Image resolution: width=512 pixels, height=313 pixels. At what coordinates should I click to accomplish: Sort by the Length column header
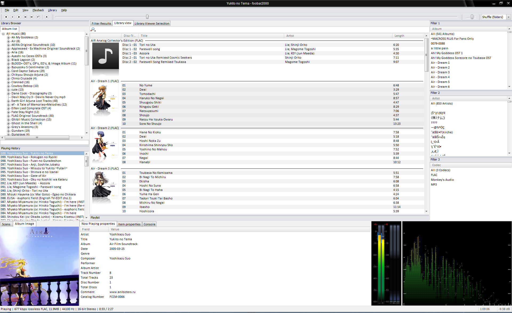399,36
